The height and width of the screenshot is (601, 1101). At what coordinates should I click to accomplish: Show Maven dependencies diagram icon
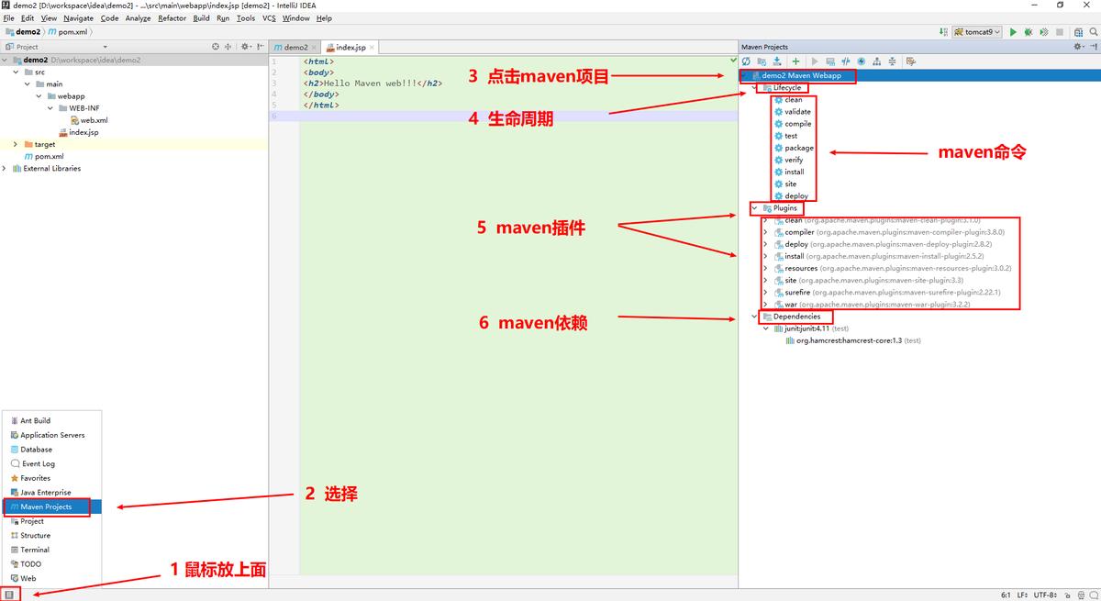[x=877, y=61]
